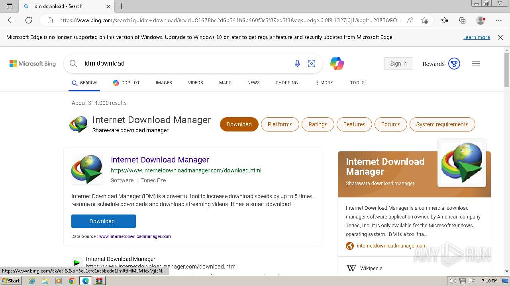This screenshot has height=286, width=510.
Task: Open internetdownloadmanager.com link in knowledge panel
Action: pos(392,246)
